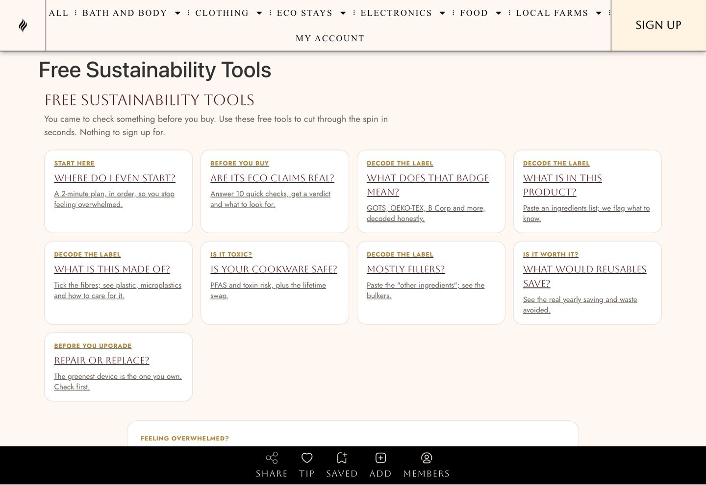
Task: Open the Clothing menu
Action: coord(222,13)
